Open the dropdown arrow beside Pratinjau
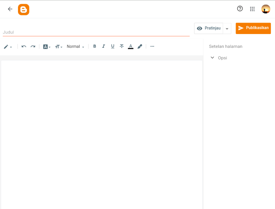 [227, 29]
